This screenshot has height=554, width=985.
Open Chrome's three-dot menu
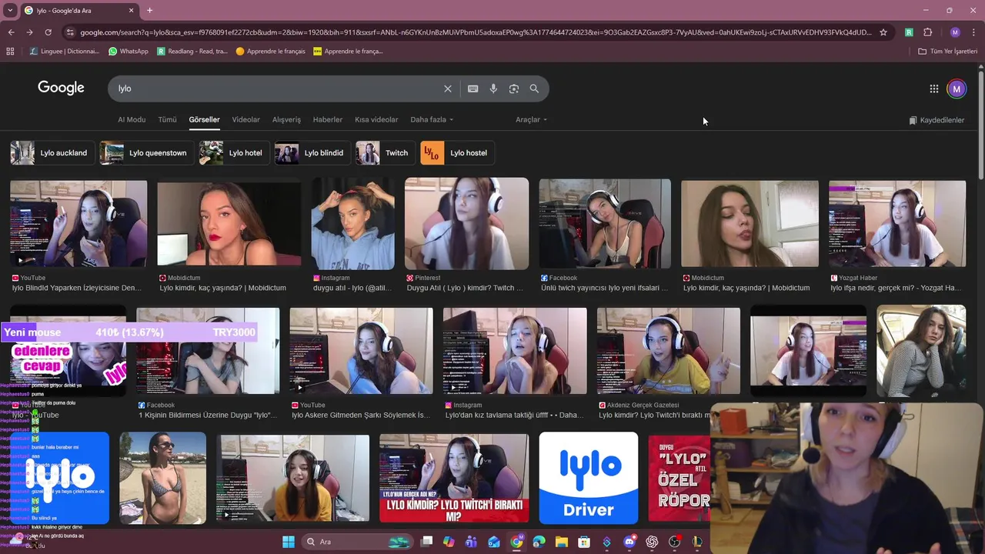click(x=974, y=32)
